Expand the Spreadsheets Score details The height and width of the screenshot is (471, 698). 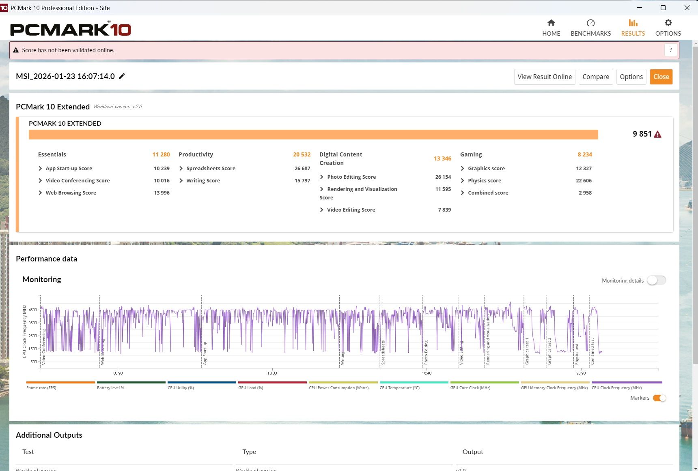pyautogui.click(x=181, y=169)
